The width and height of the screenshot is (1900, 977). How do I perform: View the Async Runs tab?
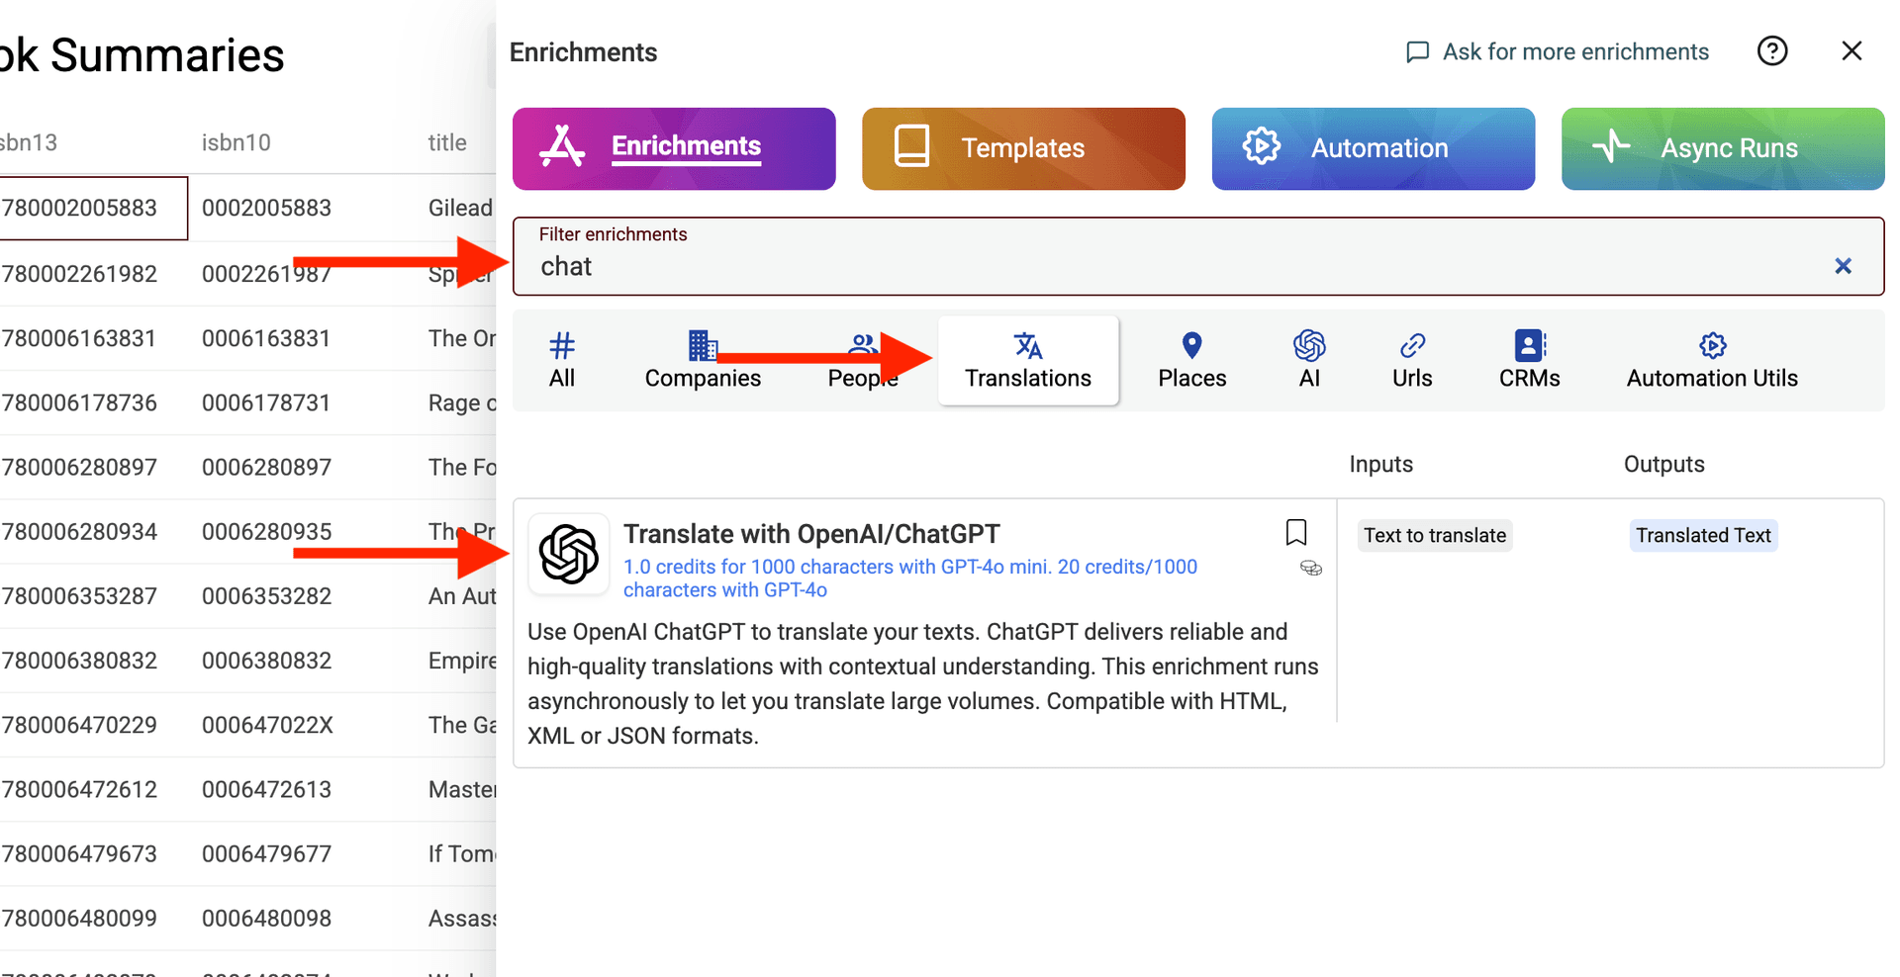pyautogui.click(x=1722, y=148)
